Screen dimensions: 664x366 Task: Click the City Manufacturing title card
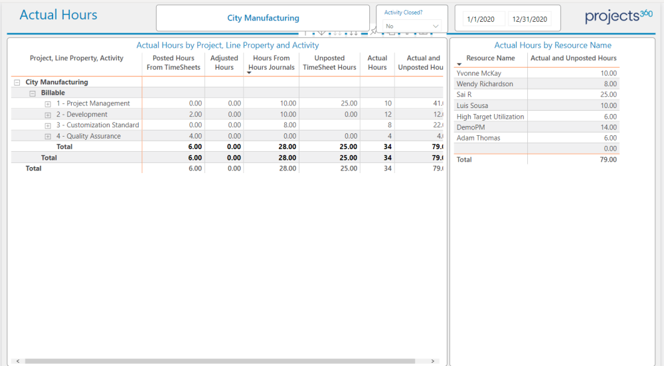click(263, 18)
